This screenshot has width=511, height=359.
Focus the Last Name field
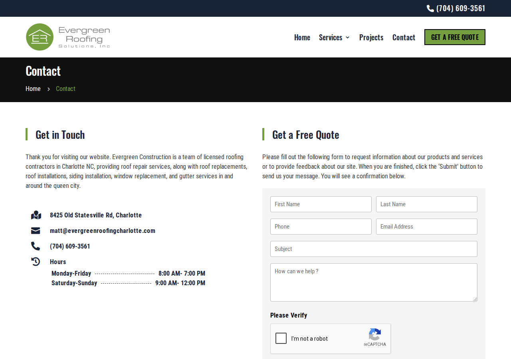(427, 204)
